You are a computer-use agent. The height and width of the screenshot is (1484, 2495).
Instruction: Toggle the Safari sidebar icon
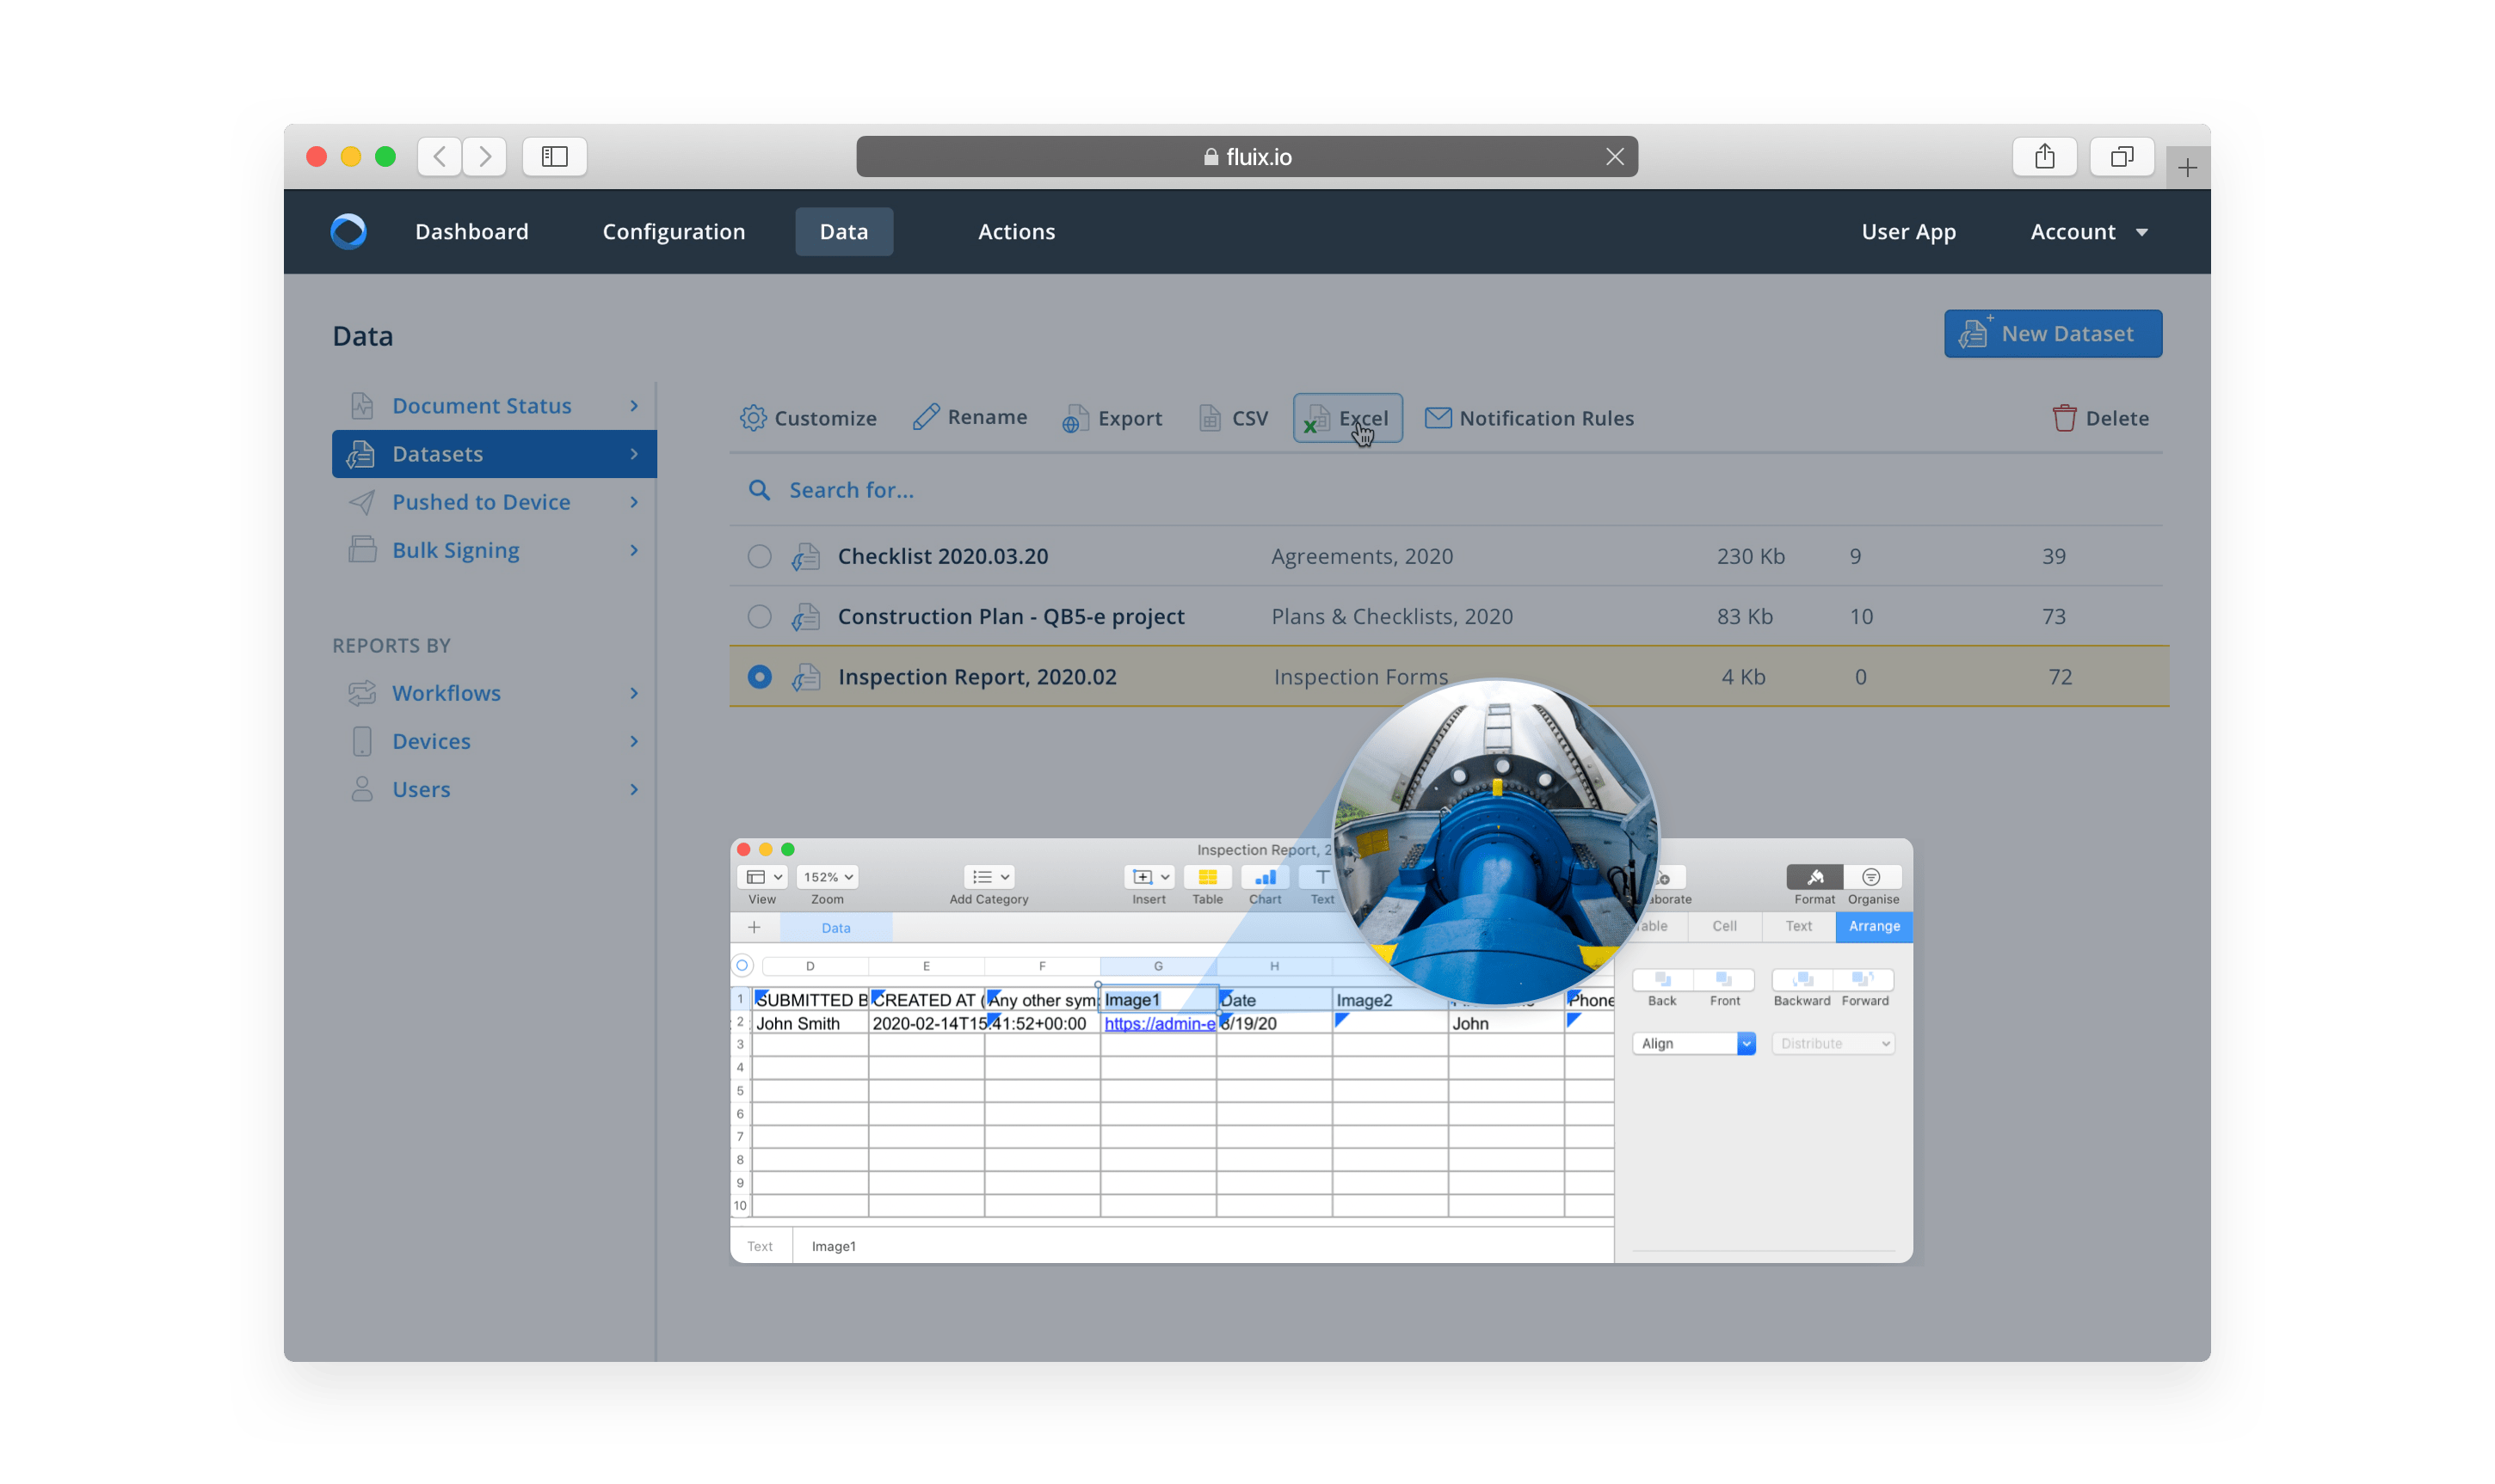pyautogui.click(x=554, y=157)
